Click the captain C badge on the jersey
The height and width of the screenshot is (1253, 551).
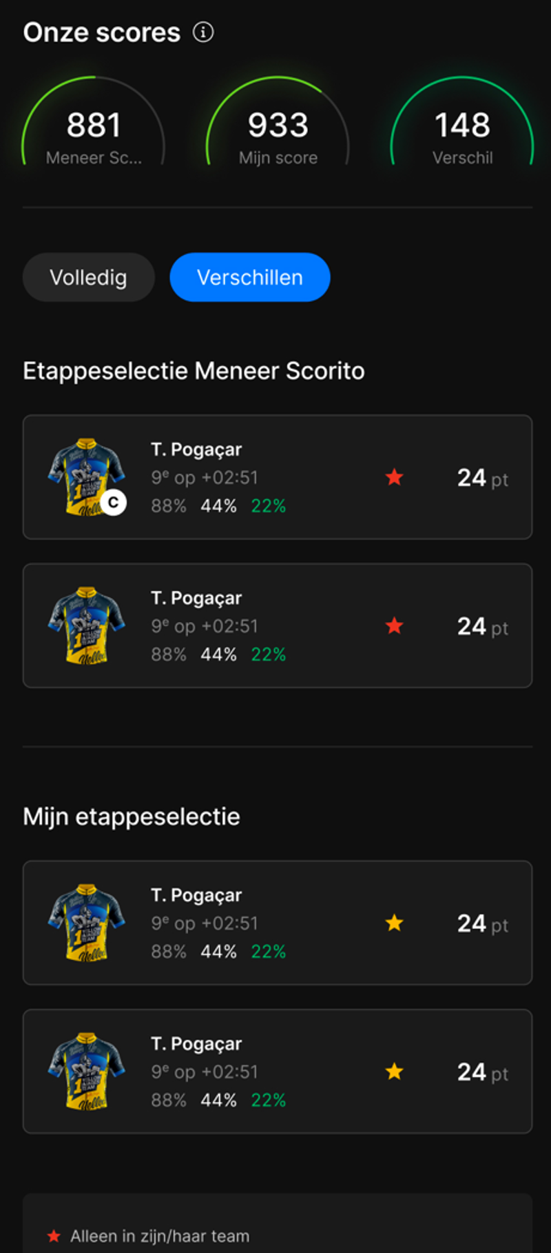point(114,503)
